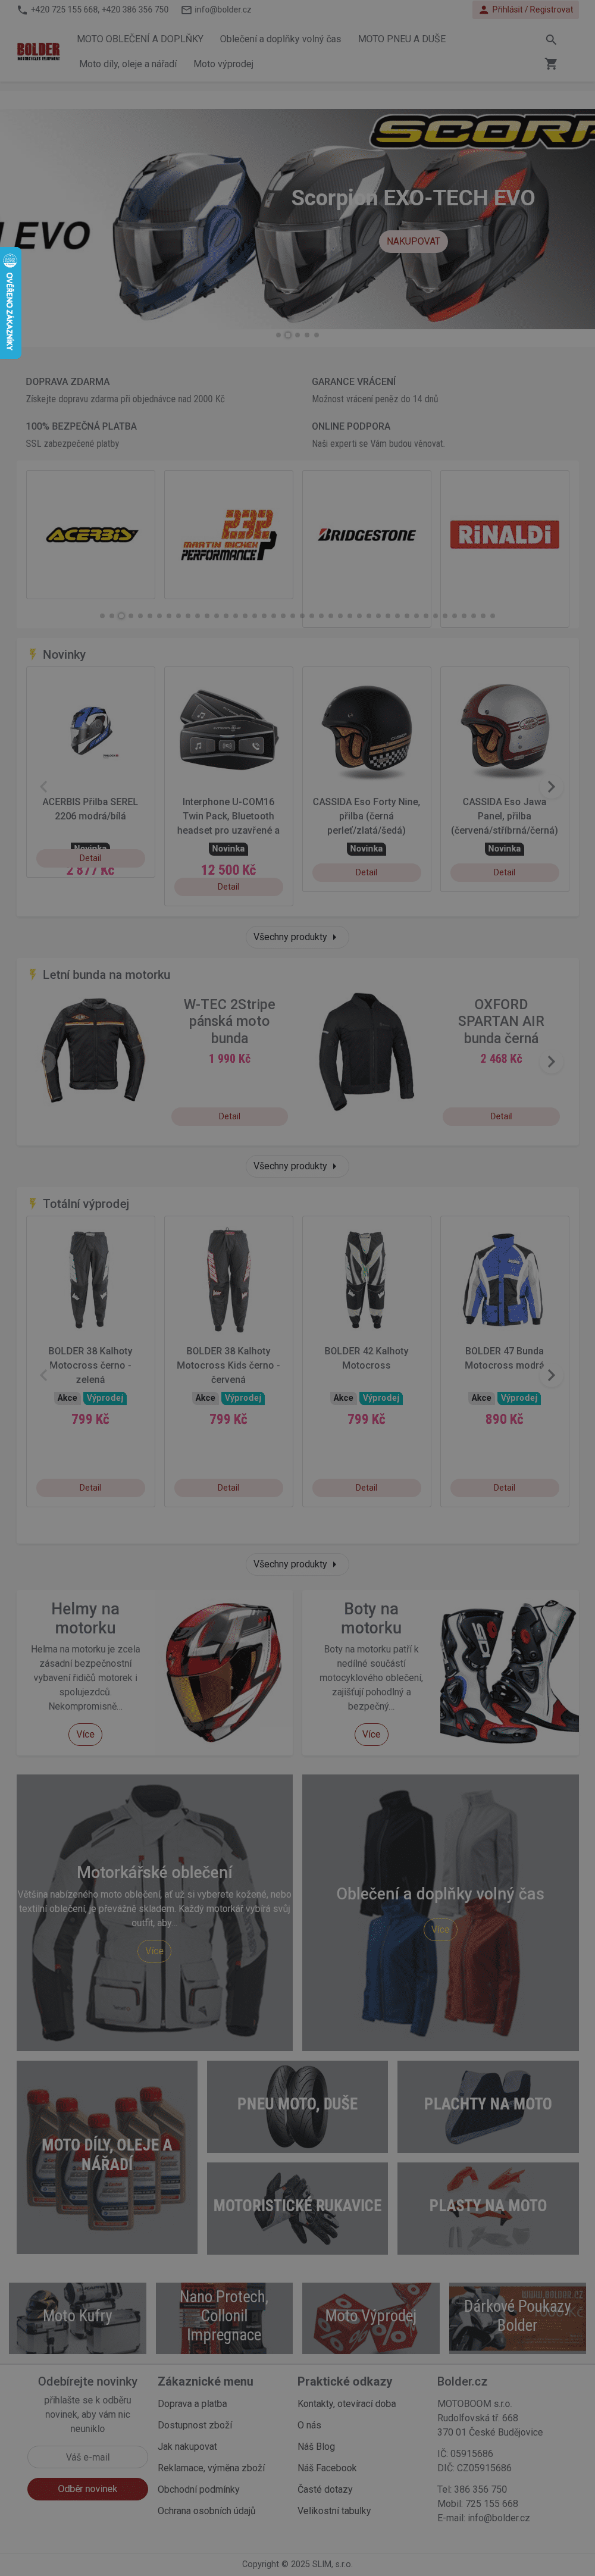Click Odběr novinek subscribe button

tap(88, 2489)
